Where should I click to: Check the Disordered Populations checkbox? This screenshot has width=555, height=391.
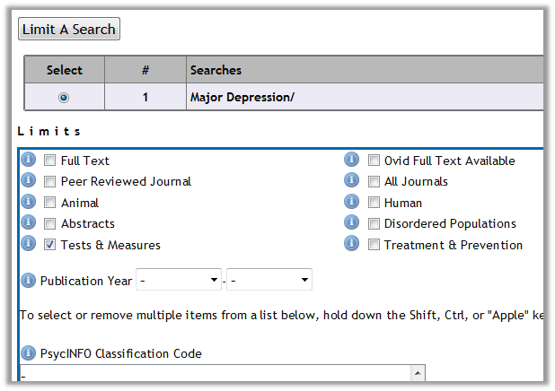374,223
